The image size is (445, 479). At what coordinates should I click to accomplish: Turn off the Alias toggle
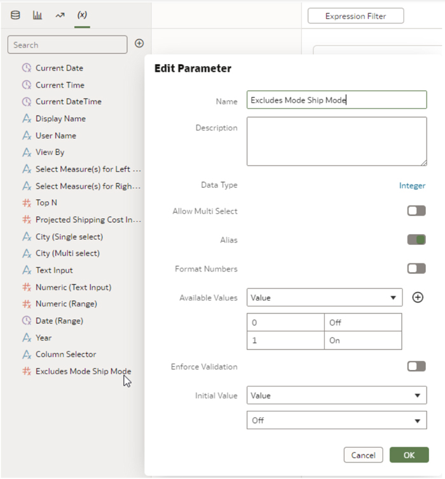click(416, 240)
